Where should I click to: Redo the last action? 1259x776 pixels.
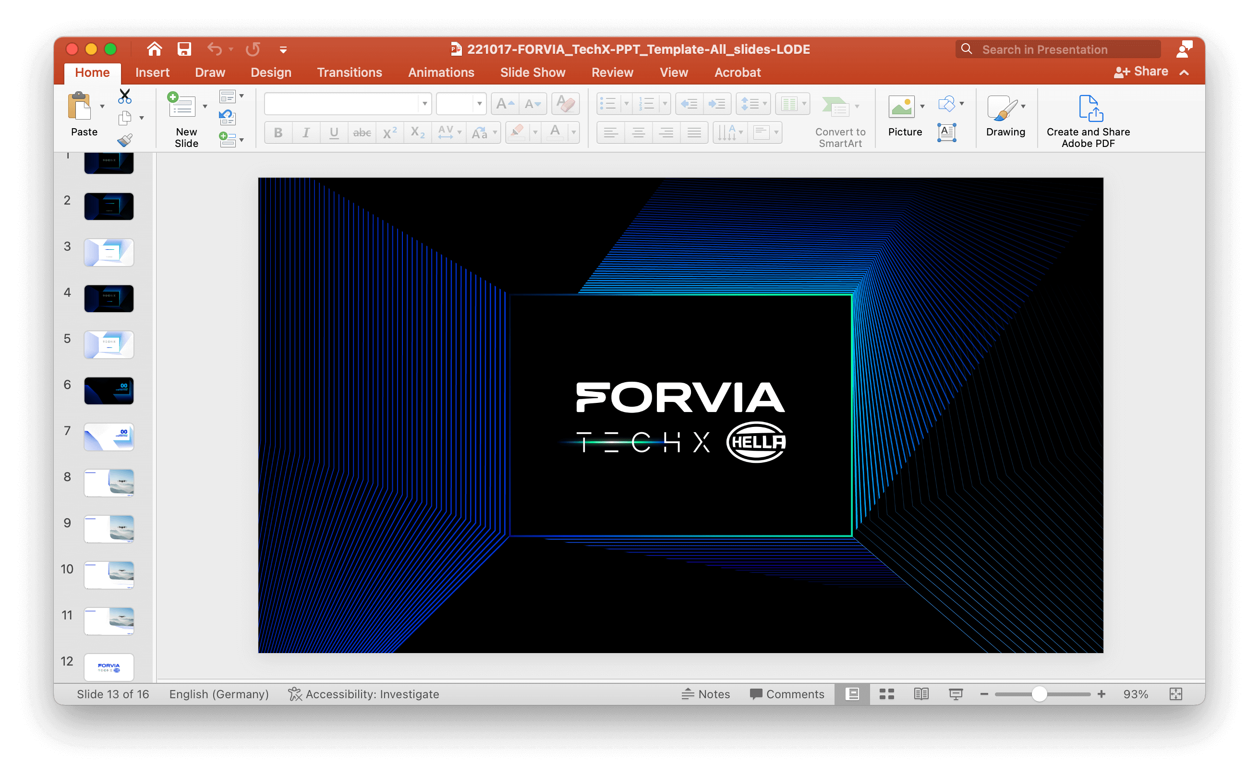click(x=253, y=49)
